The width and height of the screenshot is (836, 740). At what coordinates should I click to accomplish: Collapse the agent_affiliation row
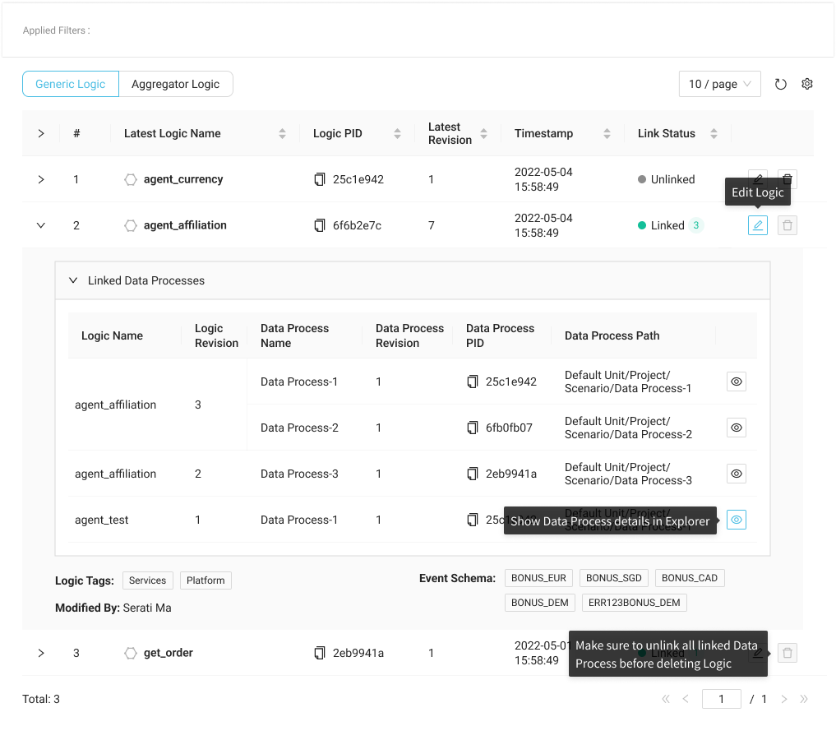click(x=41, y=225)
